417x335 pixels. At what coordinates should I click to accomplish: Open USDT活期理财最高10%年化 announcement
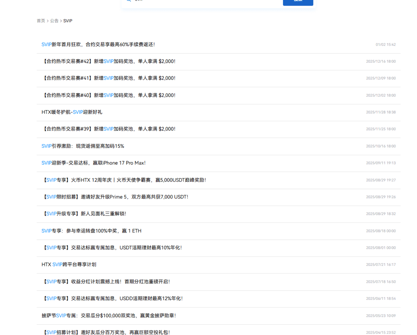pyautogui.click(x=111, y=248)
